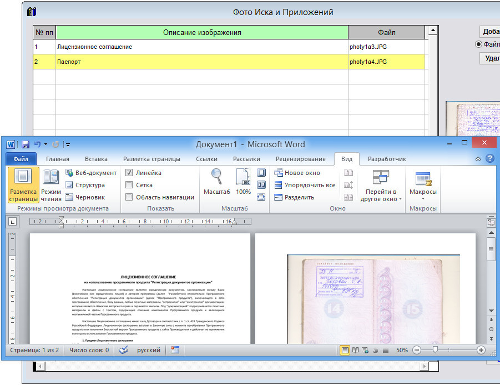The image size is (500, 385).
Task: Click Упорядочить все in Окно group
Action: tap(304, 185)
